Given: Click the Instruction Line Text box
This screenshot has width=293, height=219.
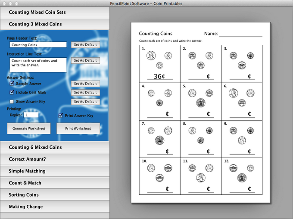Looking at the screenshot, I should point(38,65).
